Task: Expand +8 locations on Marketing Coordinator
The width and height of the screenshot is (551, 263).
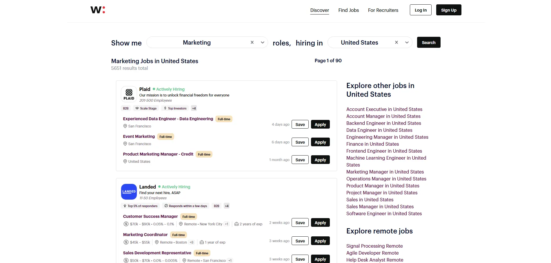Action: coord(192,242)
